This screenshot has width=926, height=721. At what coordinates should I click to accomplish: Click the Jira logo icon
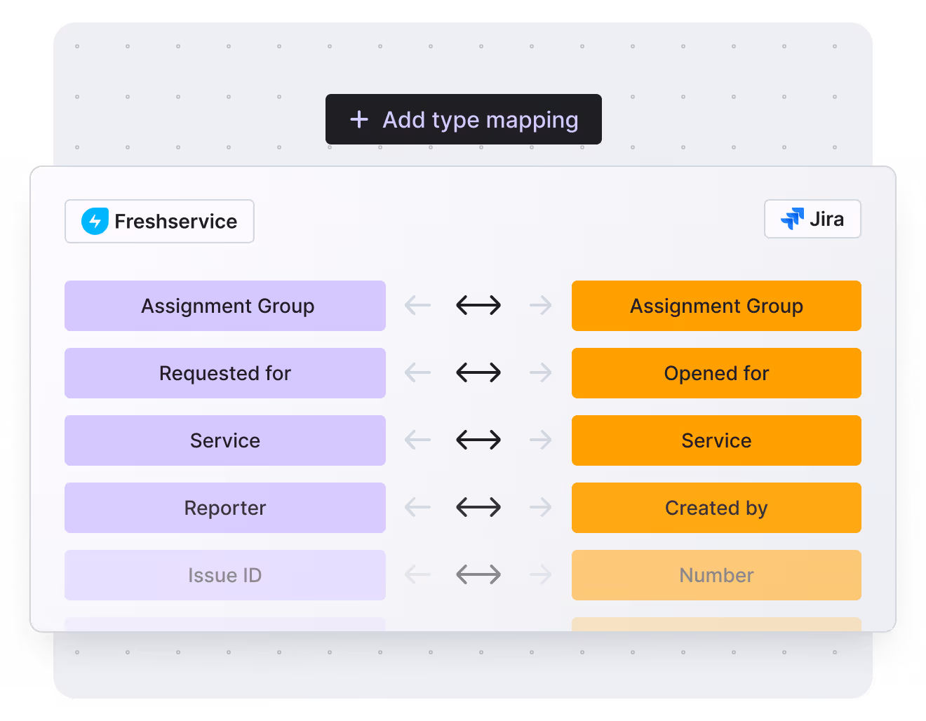793,219
